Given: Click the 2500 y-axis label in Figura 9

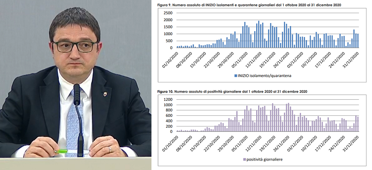Looking at the screenshot, I should 168,13.
